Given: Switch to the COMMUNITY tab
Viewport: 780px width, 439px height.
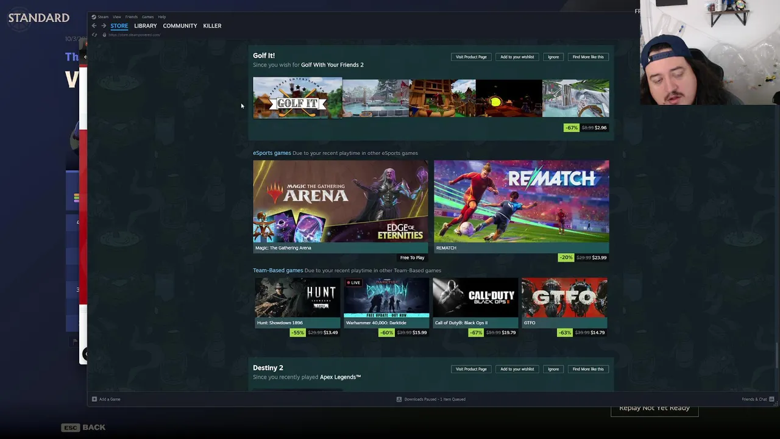Looking at the screenshot, I should click(x=180, y=26).
